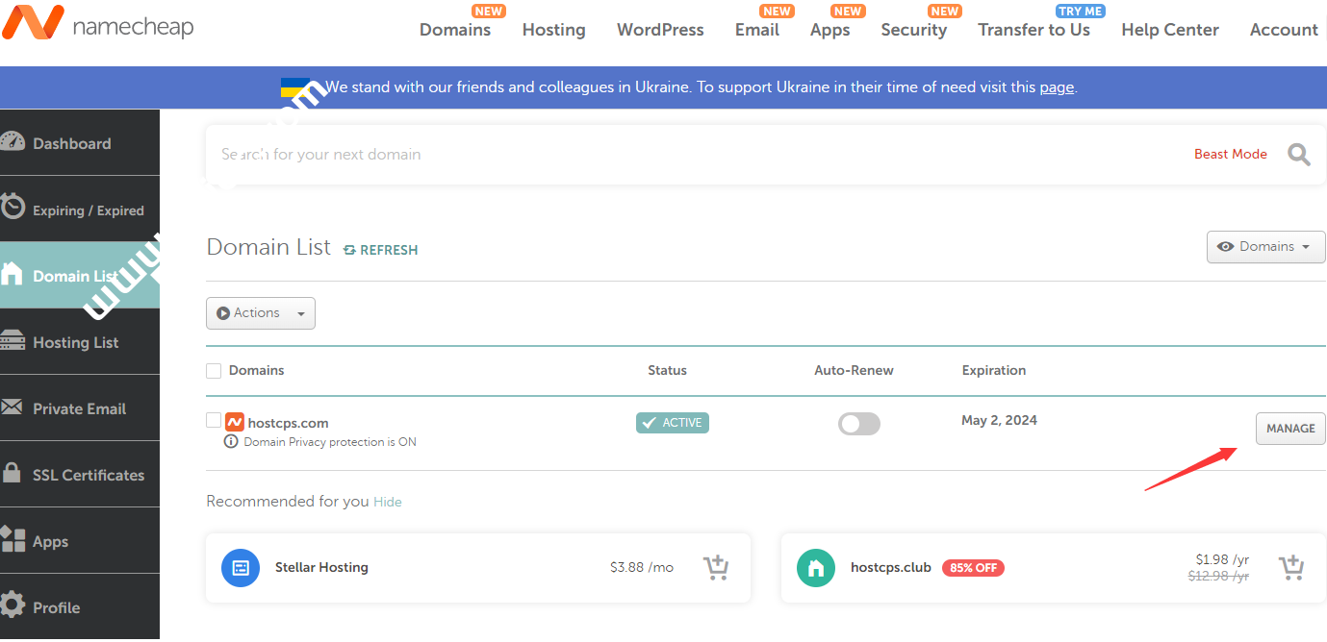Open the Account menu

[x=1283, y=30]
